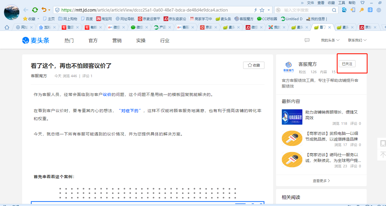Image resolution: width=386 pixels, height=206 pixels.
Task: Click the security shield icon in address bar
Action: pos(57,10)
